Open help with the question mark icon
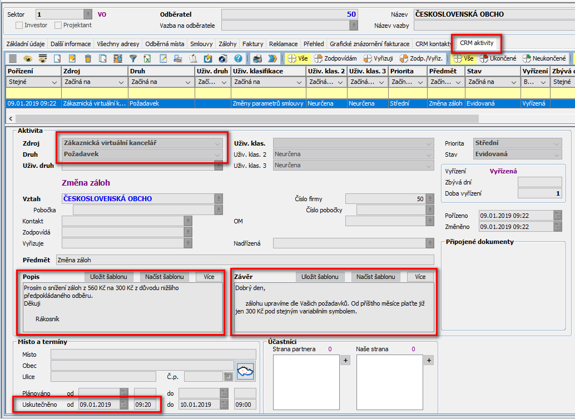 pyautogui.click(x=238, y=58)
